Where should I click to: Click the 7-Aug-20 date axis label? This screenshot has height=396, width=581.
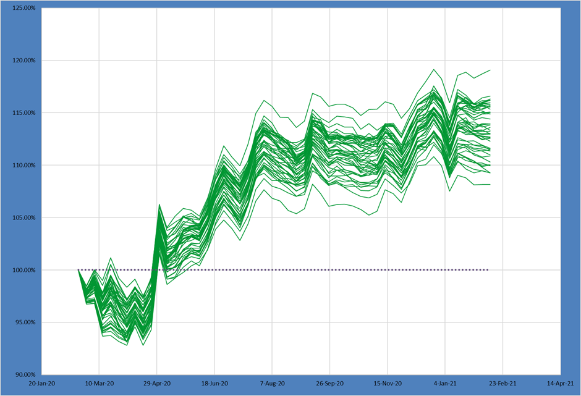click(273, 384)
